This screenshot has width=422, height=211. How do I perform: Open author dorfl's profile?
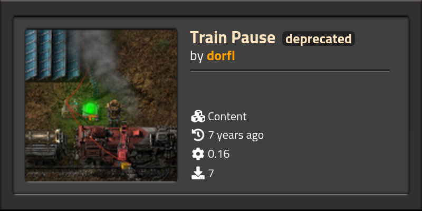220,56
